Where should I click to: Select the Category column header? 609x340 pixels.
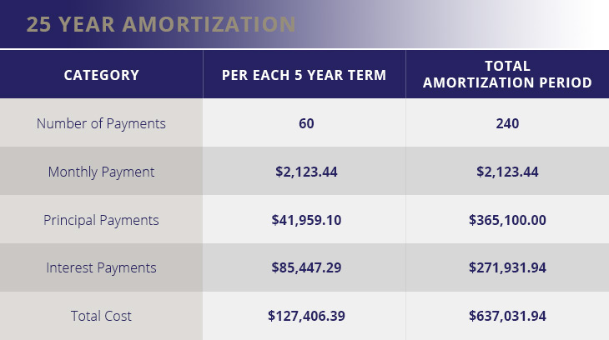(x=102, y=75)
